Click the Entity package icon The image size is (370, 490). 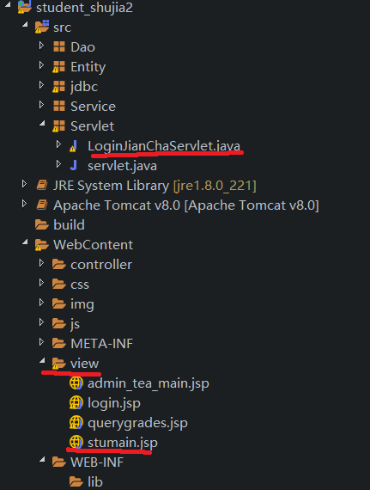(58, 66)
